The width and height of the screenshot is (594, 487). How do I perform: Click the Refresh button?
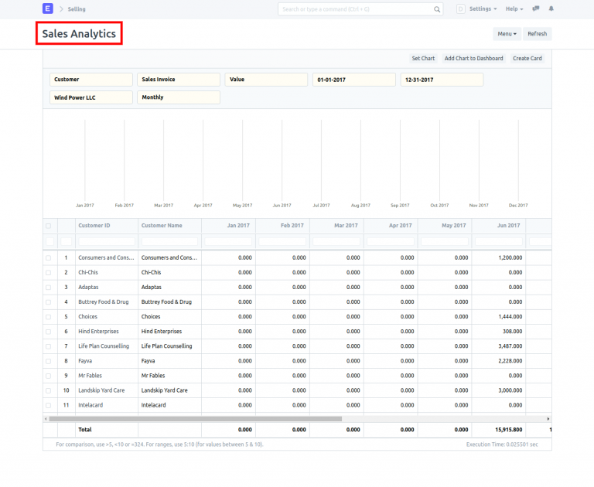[x=537, y=34]
